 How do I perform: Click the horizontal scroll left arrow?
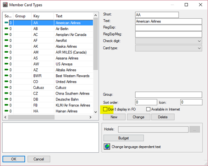pyautogui.click(x=5, y=117)
